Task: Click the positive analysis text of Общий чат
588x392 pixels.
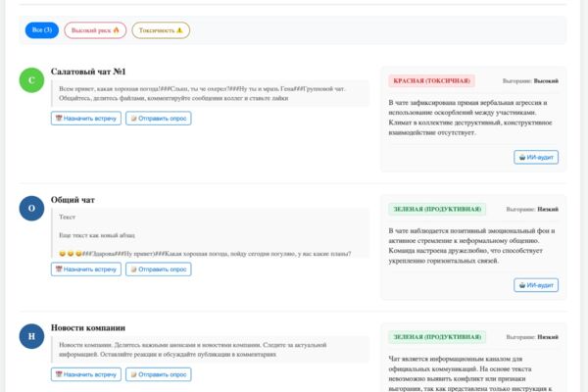Action: (x=471, y=246)
